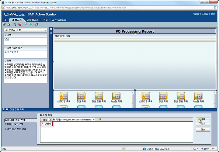Screen dimensions: 219x152
Task: Open the 개별화 link
Action: (x=196, y=14)
